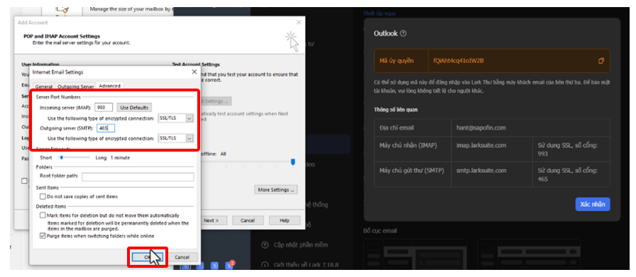
Task: Open Cập nhật phần mềm in Lark settings
Action: click(x=301, y=245)
